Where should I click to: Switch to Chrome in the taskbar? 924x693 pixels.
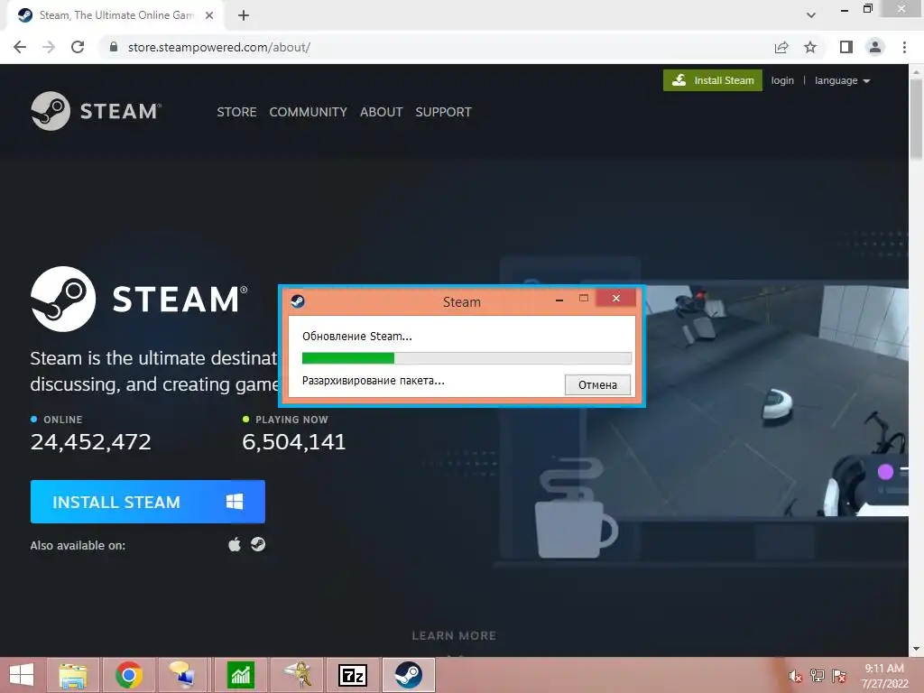pos(129,675)
